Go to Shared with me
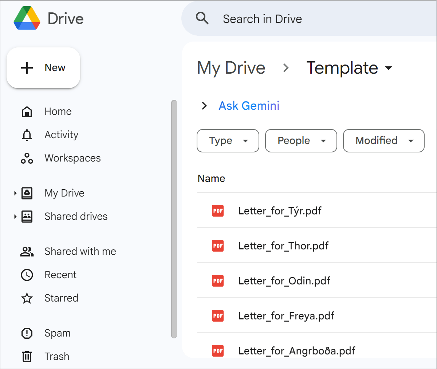 [x=80, y=252]
